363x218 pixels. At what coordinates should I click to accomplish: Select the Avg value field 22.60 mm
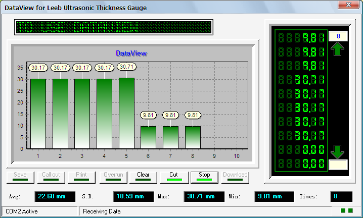pyautogui.click(x=54, y=196)
